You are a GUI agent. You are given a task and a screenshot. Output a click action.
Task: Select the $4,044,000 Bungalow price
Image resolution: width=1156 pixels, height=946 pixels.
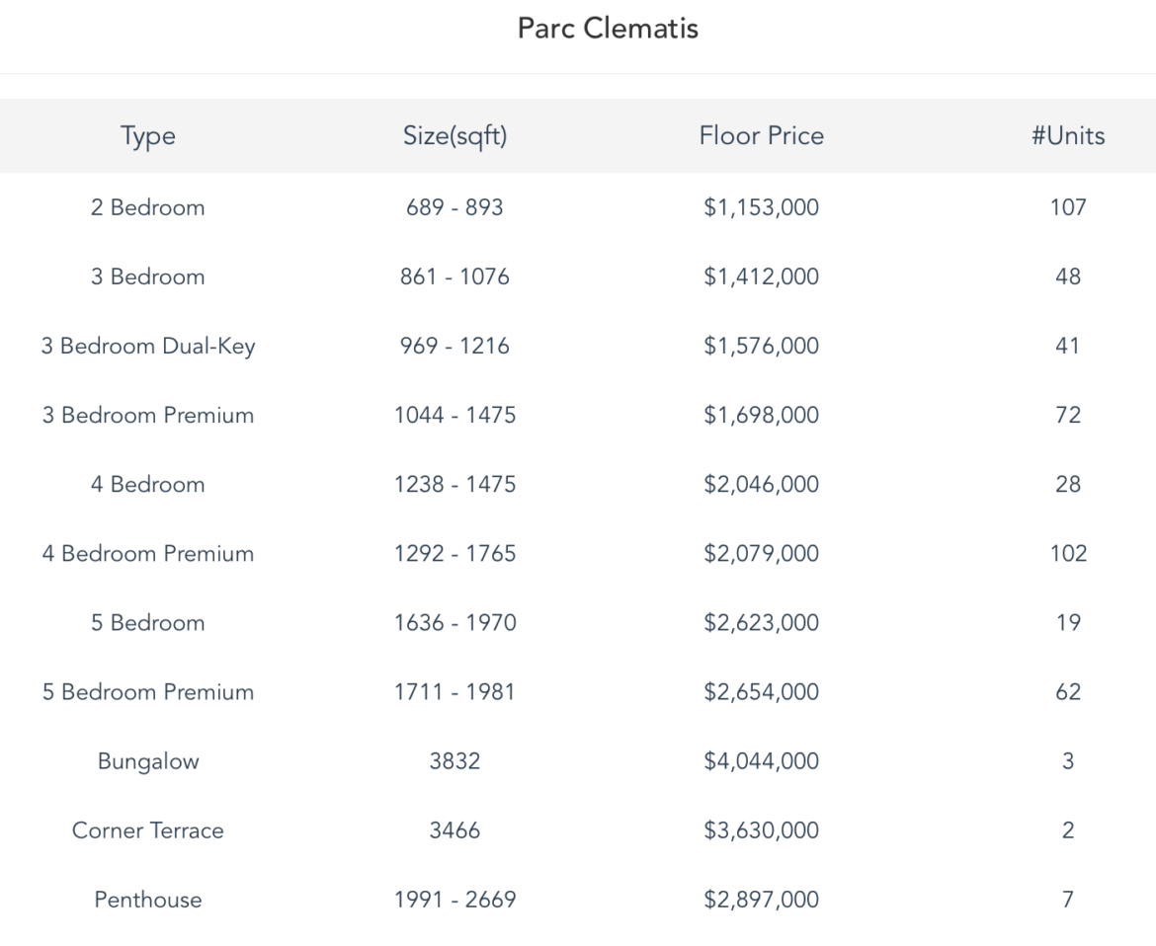(761, 761)
